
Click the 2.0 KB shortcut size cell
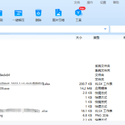click(87, 93)
